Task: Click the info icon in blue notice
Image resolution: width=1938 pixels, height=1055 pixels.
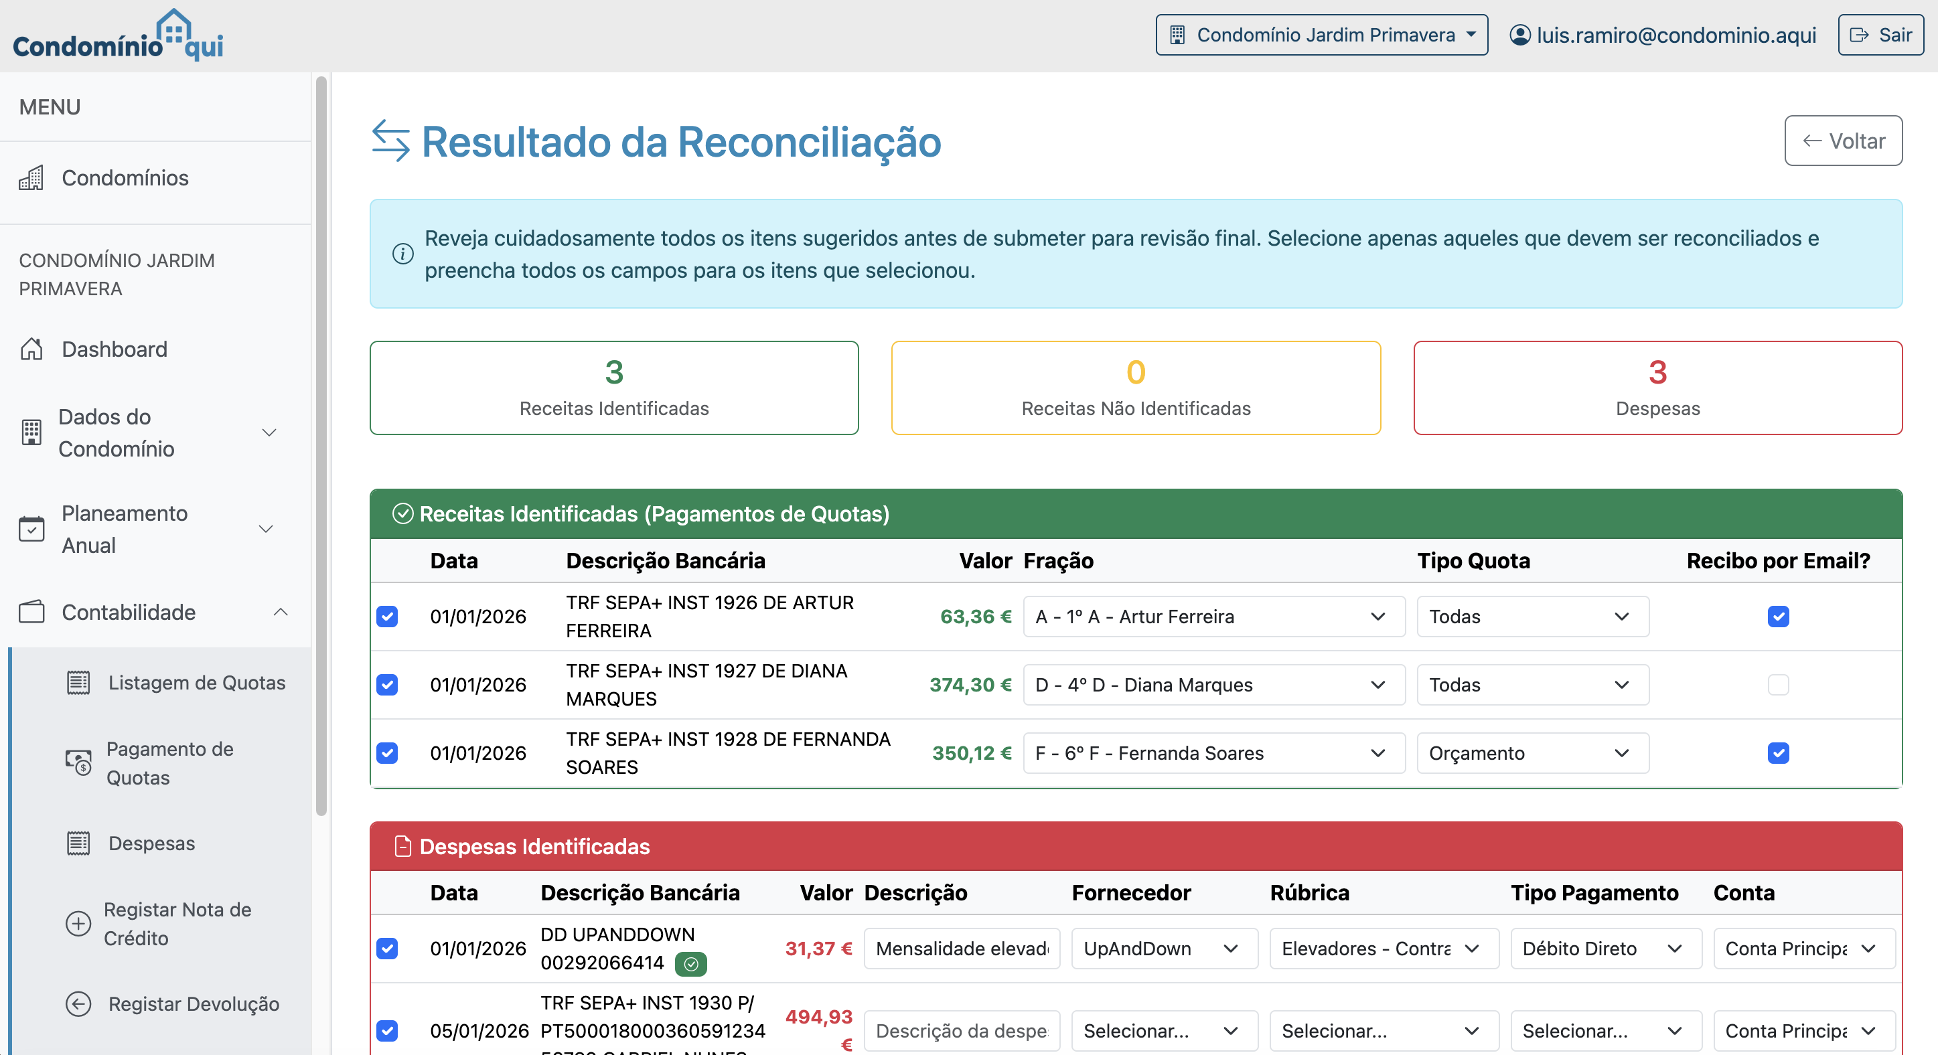Action: click(x=403, y=254)
